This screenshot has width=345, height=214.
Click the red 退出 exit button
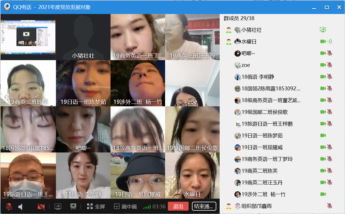tap(178, 206)
